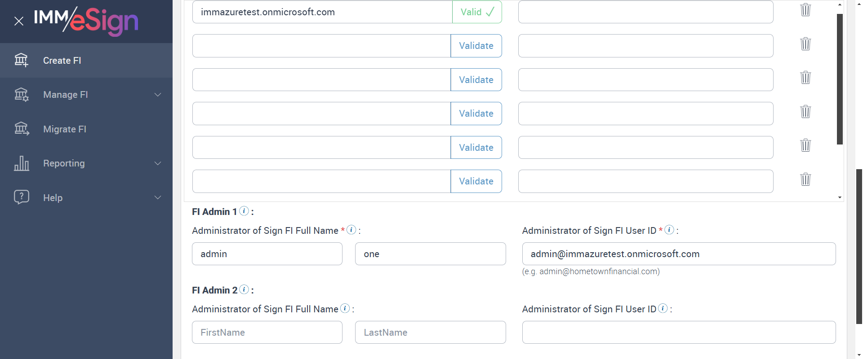
Task: Click the inner domain list scrollbar
Action: point(839,79)
